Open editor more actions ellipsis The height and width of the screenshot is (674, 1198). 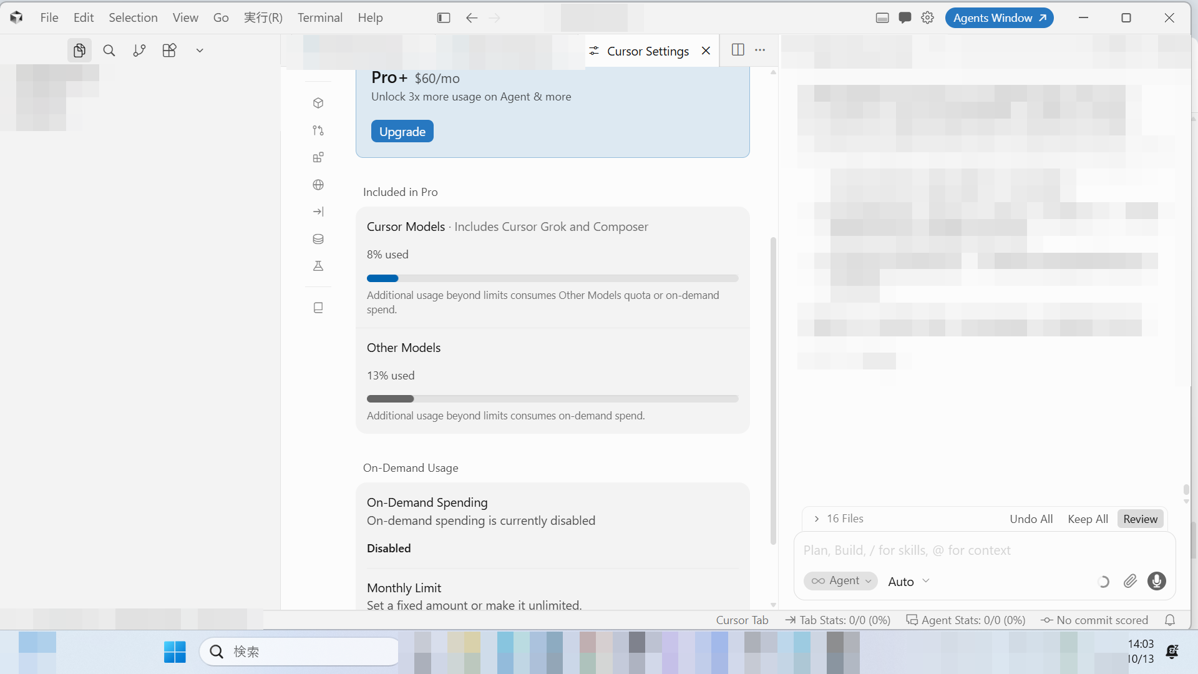pos(760,50)
